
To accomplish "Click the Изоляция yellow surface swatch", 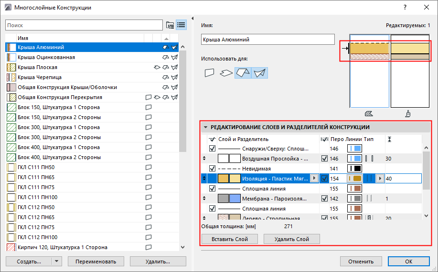I will click(x=235, y=179).
